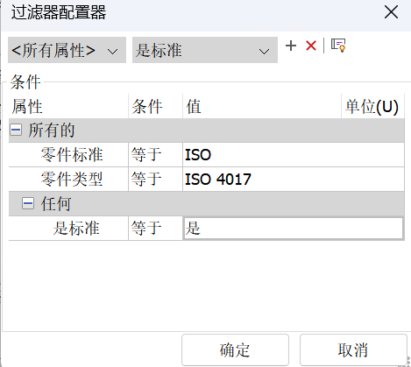Open the filter hints list icon
Image resolution: width=411 pixels, height=367 pixels.
coord(338,46)
